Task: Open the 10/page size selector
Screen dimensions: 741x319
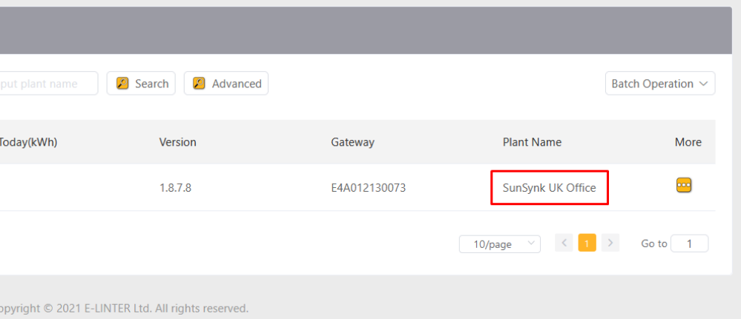Action: tap(499, 244)
